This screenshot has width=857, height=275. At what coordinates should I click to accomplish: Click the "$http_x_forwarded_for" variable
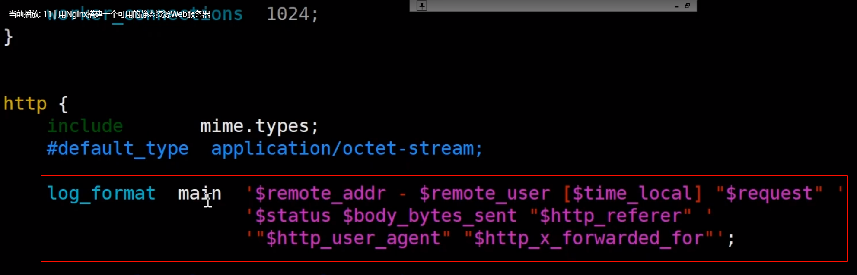tap(589, 238)
